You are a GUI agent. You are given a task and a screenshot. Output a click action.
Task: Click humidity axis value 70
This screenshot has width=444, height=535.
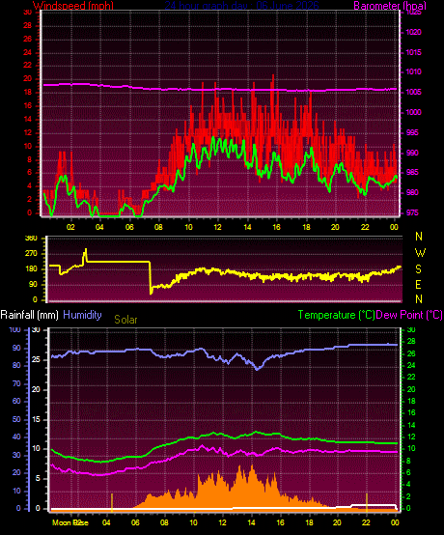click(x=16, y=383)
